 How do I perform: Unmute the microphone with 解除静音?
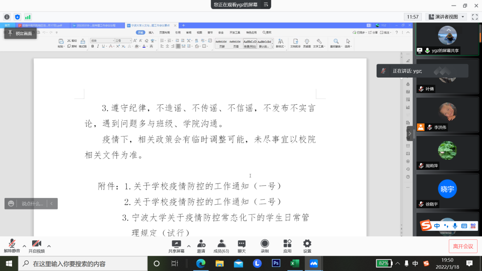(x=12, y=245)
